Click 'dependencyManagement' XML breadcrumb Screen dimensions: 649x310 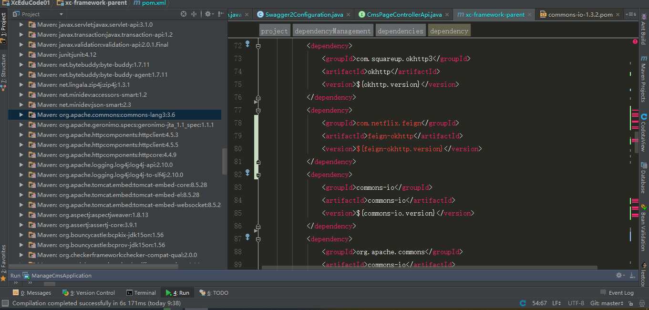tap(332, 31)
